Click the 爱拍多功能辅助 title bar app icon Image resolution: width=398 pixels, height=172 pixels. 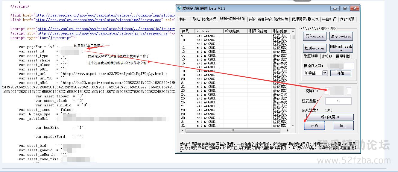click(x=179, y=8)
